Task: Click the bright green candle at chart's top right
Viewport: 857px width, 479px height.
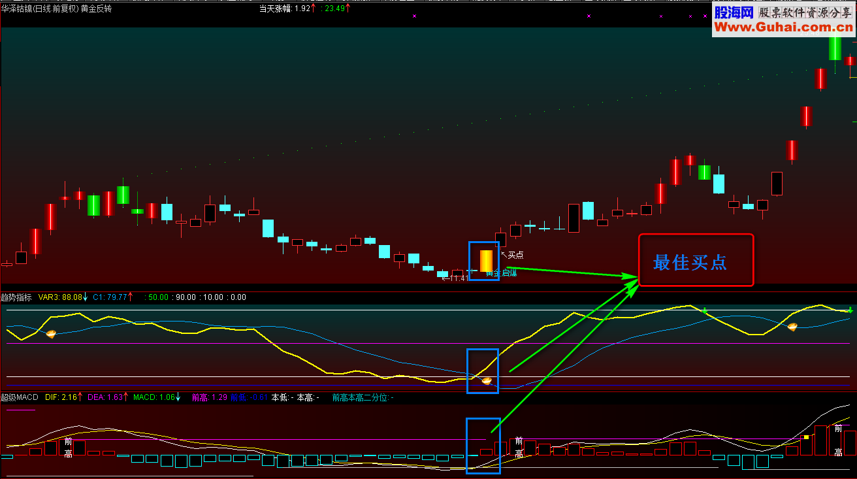Action: pos(835,48)
